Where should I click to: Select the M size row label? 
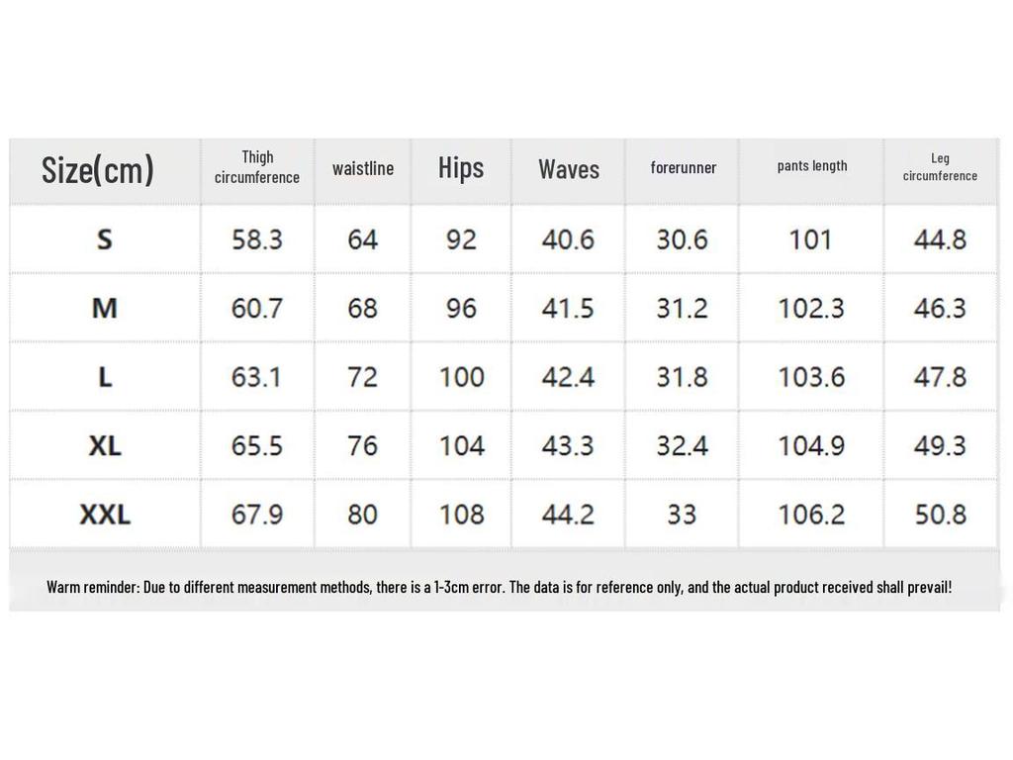tap(105, 309)
